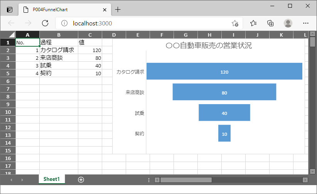Close the P004FunnelChart tab
Viewport: 317px width, 194px height.
[105, 10]
